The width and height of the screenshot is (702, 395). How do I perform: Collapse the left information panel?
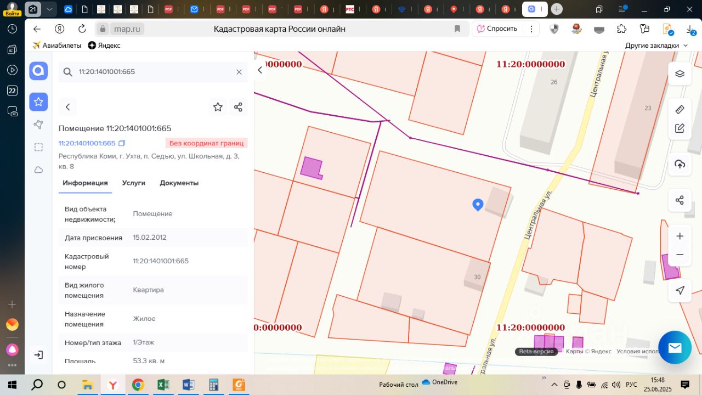click(x=261, y=70)
